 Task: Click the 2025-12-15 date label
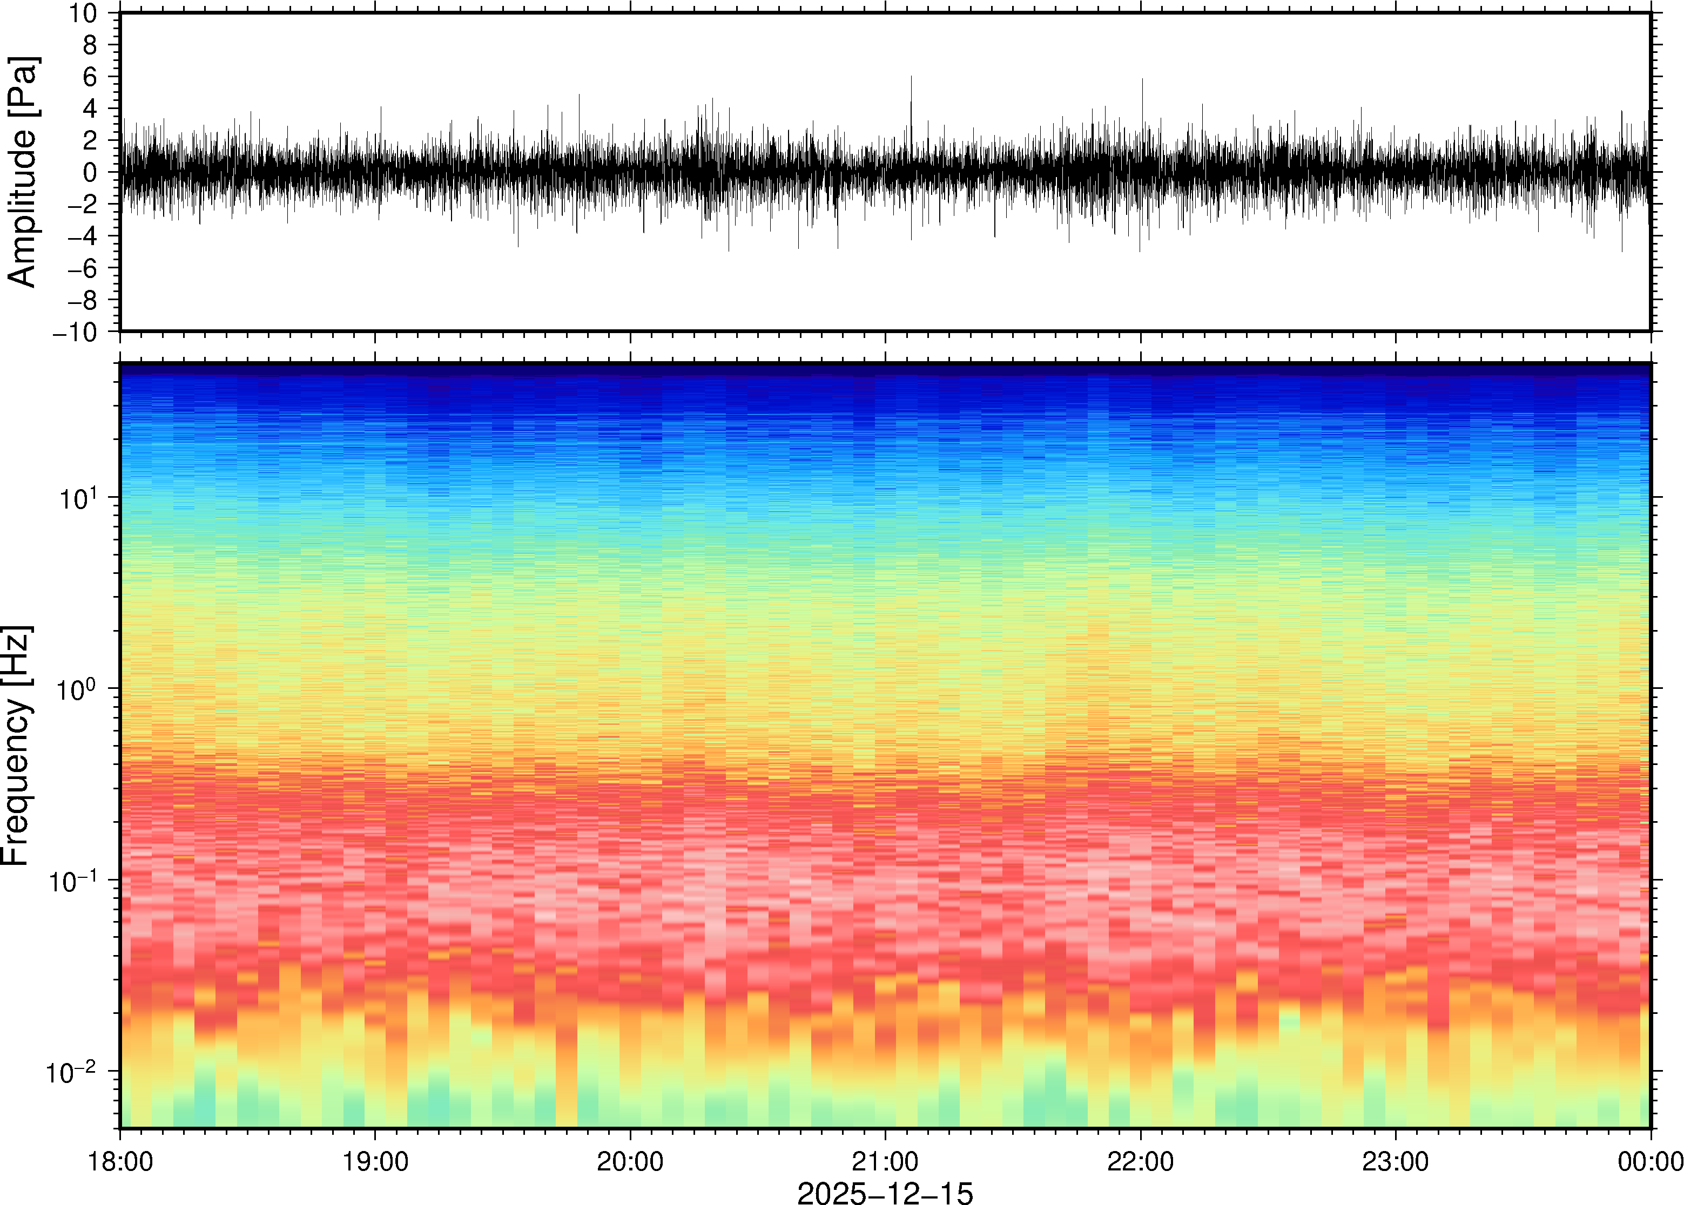(885, 1193)
